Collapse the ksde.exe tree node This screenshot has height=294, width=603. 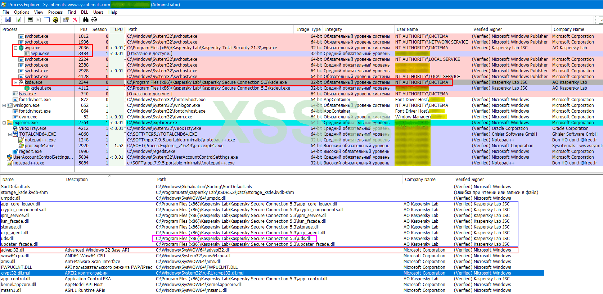coord(15,82)
